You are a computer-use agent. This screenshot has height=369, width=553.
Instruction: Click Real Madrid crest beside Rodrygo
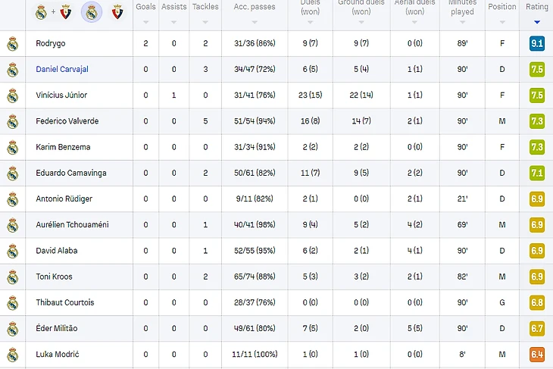[13, 44]
